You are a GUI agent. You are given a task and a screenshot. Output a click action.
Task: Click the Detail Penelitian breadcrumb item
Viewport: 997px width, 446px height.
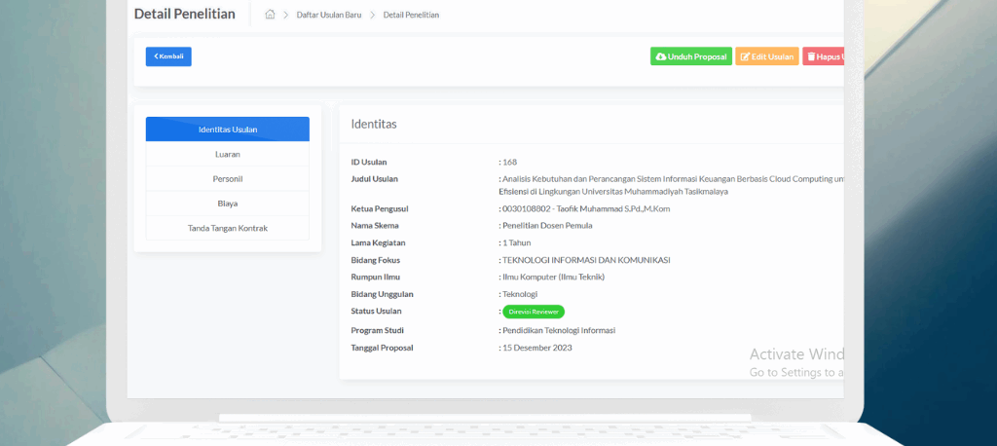[x=411, y=15]
